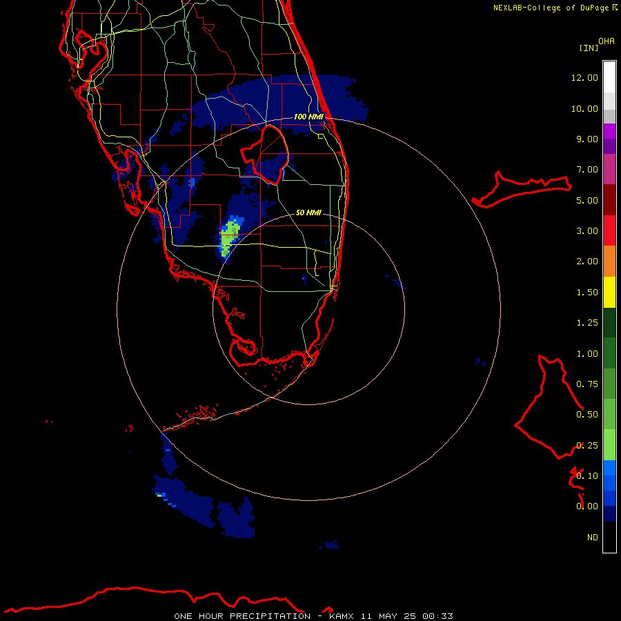Select the 7.00 legend value
Screen dimensions: 621x621
tap(587, 170)
